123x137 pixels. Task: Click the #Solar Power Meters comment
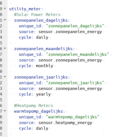click(x=37, y=15)
